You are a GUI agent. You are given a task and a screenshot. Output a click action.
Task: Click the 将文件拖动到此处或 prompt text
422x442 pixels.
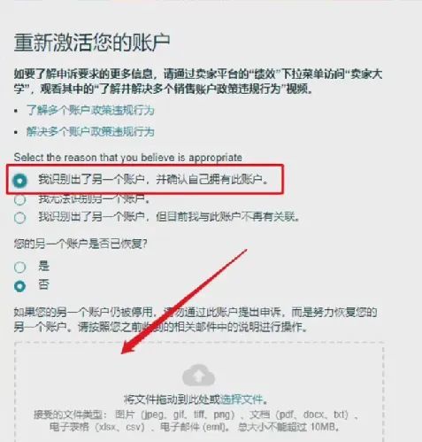pyautogui.click(x=172, y=399)
